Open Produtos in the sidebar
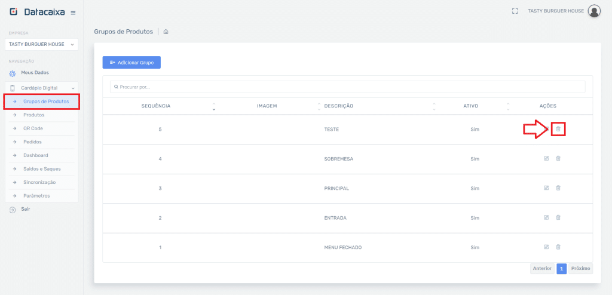 pyautogui.click(x=33, y=115)
